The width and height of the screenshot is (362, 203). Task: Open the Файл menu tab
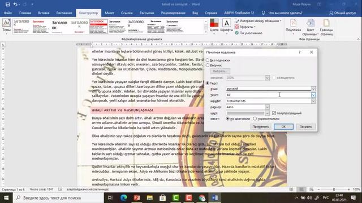(x=7, y=13)
